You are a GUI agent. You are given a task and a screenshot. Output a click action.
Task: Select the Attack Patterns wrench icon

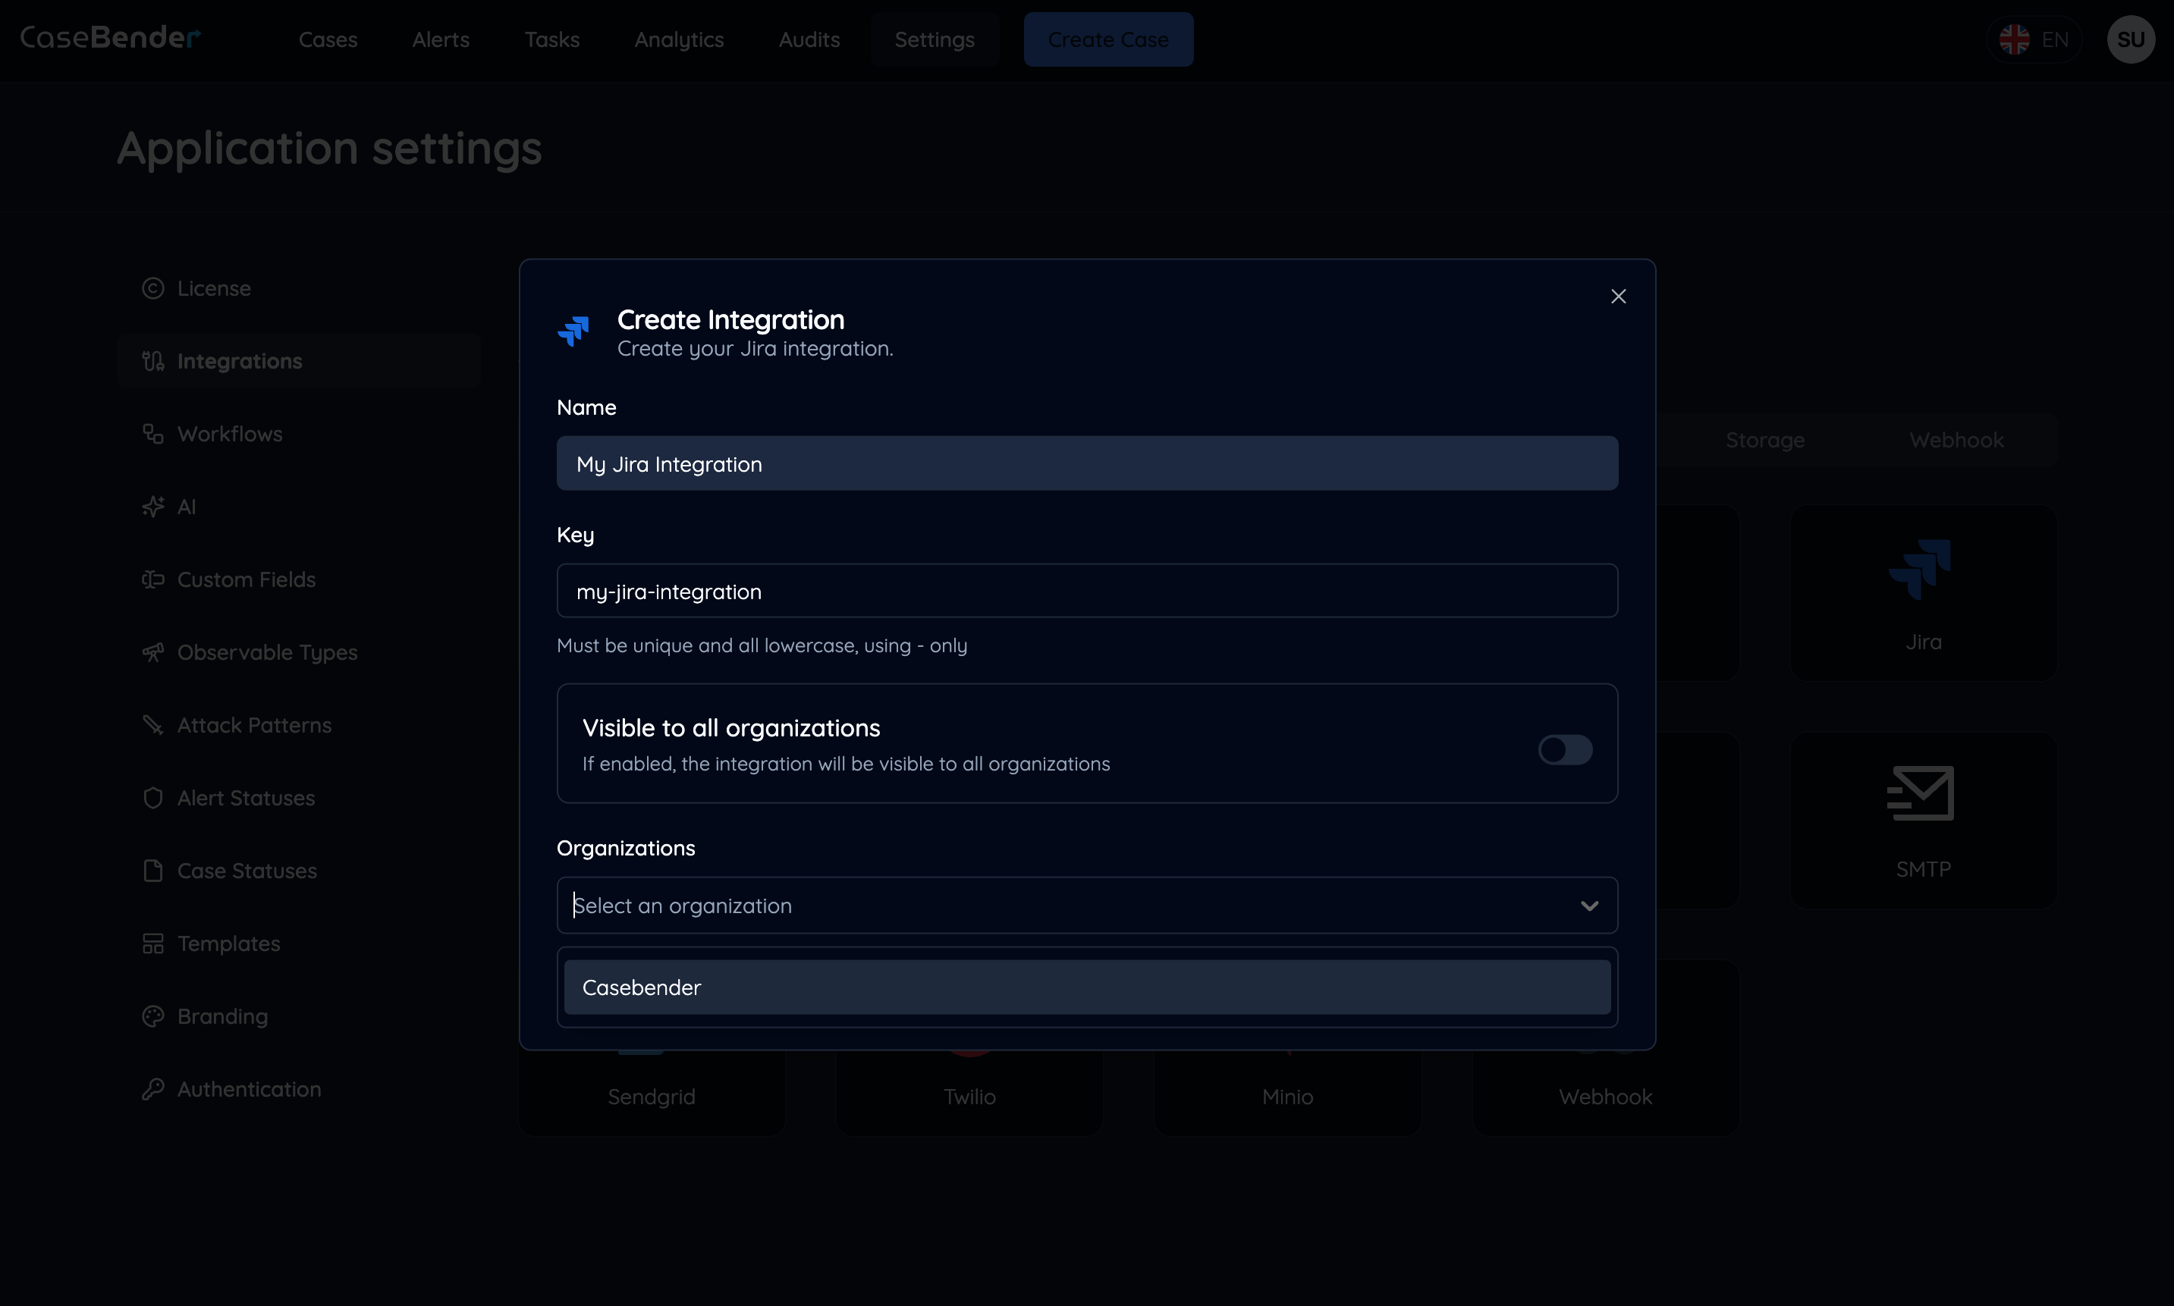coord(153,724)
